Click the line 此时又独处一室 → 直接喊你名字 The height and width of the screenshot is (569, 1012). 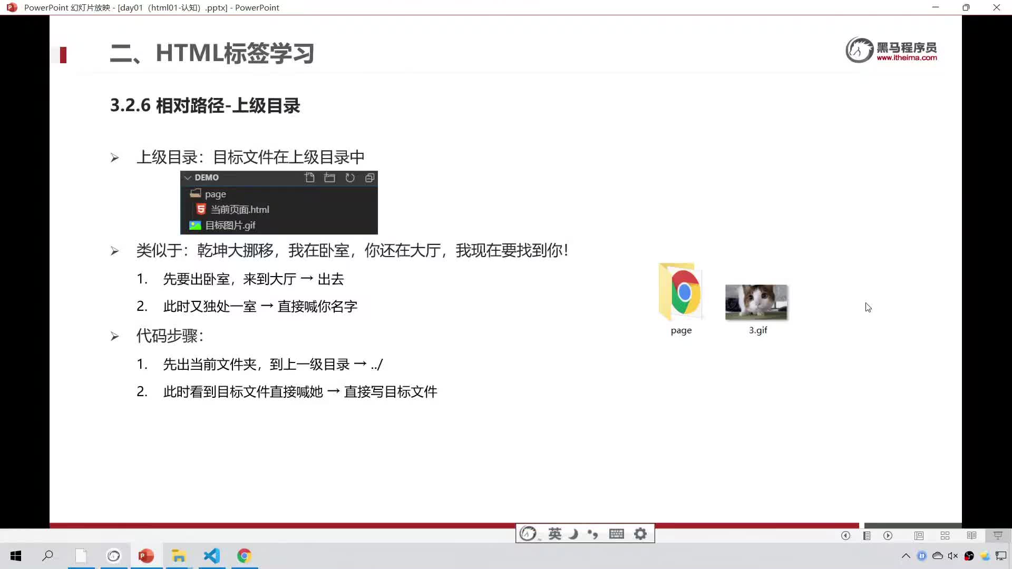click(260, 306)
